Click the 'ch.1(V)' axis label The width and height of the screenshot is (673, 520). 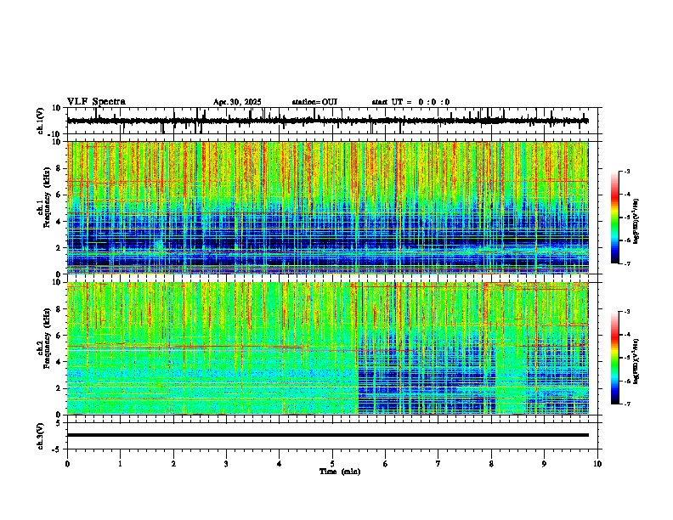pos(41,121)
